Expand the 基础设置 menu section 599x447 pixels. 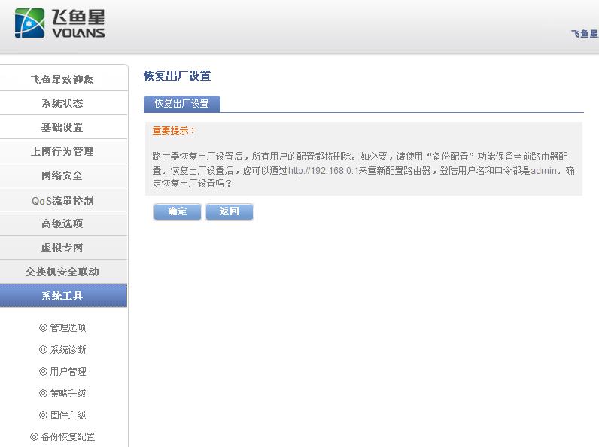point(62,127)
